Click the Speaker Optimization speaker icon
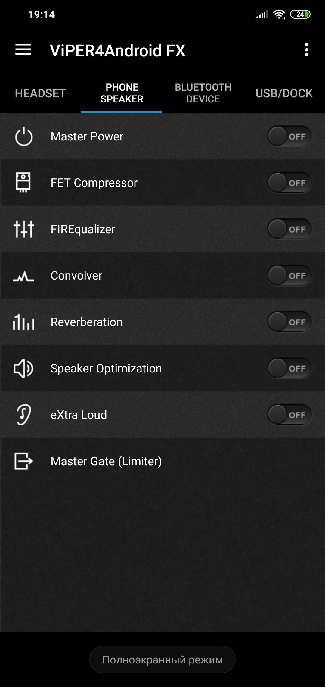The image size is (325, 687). (23, 369)
